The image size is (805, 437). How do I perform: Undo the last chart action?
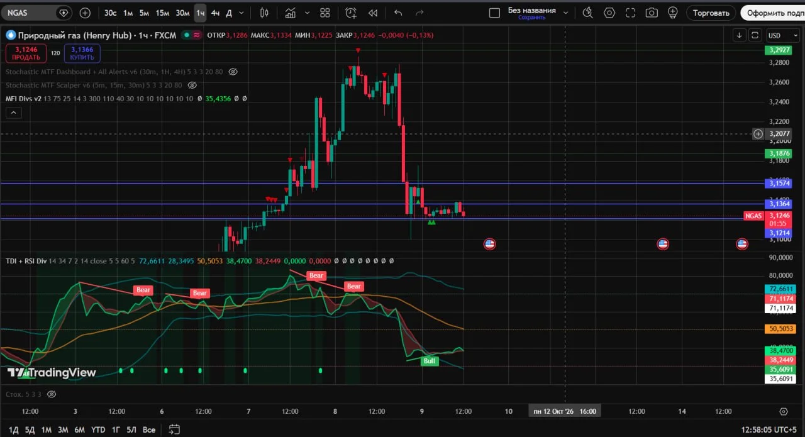(x=398, y=13)
